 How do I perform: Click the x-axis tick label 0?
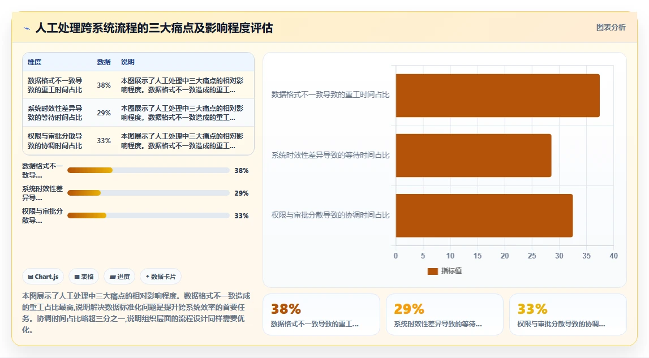pyautogui.click(x=396, y=256)
